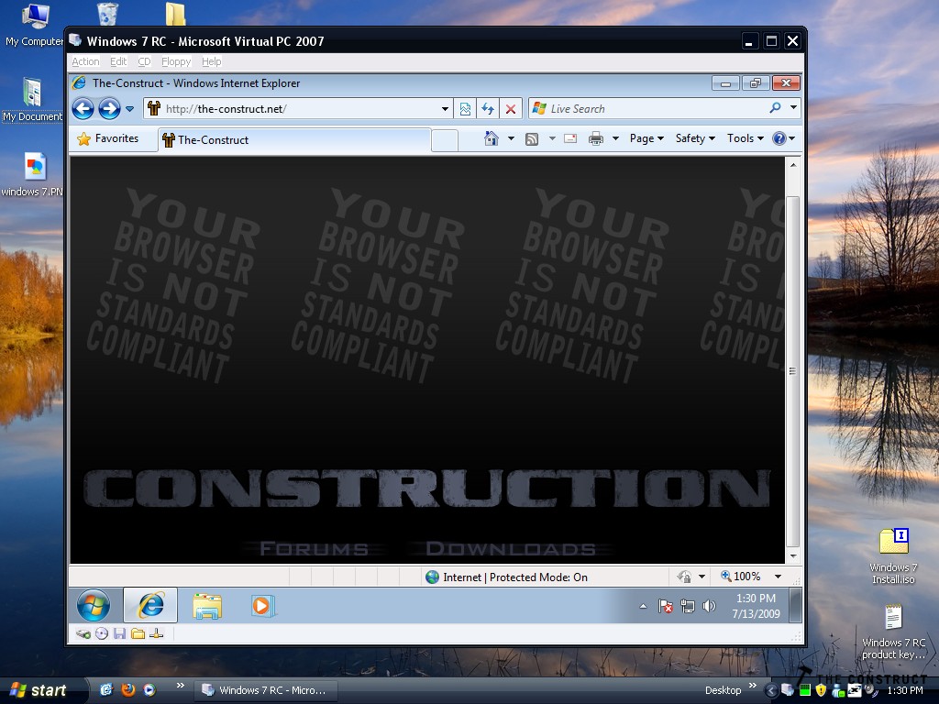
Task: Toggle Compatibility View in the address bar
Action: (x=465, y=109)
